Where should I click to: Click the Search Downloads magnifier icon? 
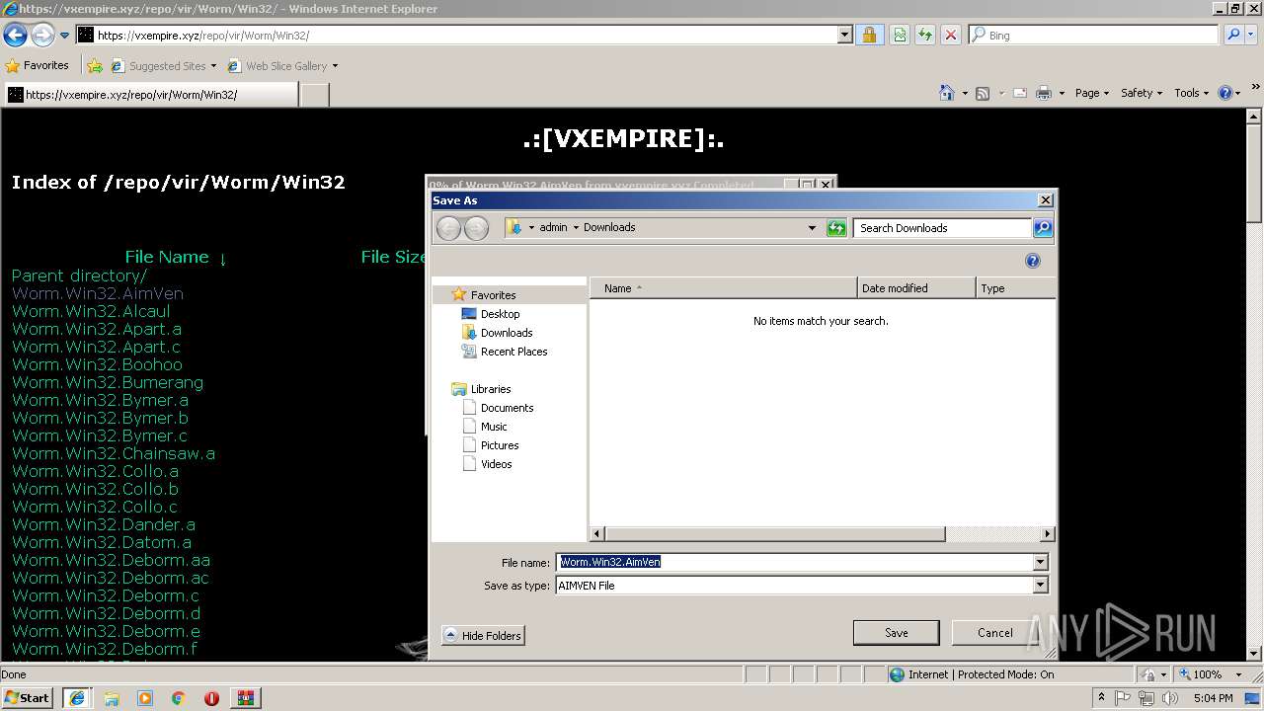[1043, 228]
